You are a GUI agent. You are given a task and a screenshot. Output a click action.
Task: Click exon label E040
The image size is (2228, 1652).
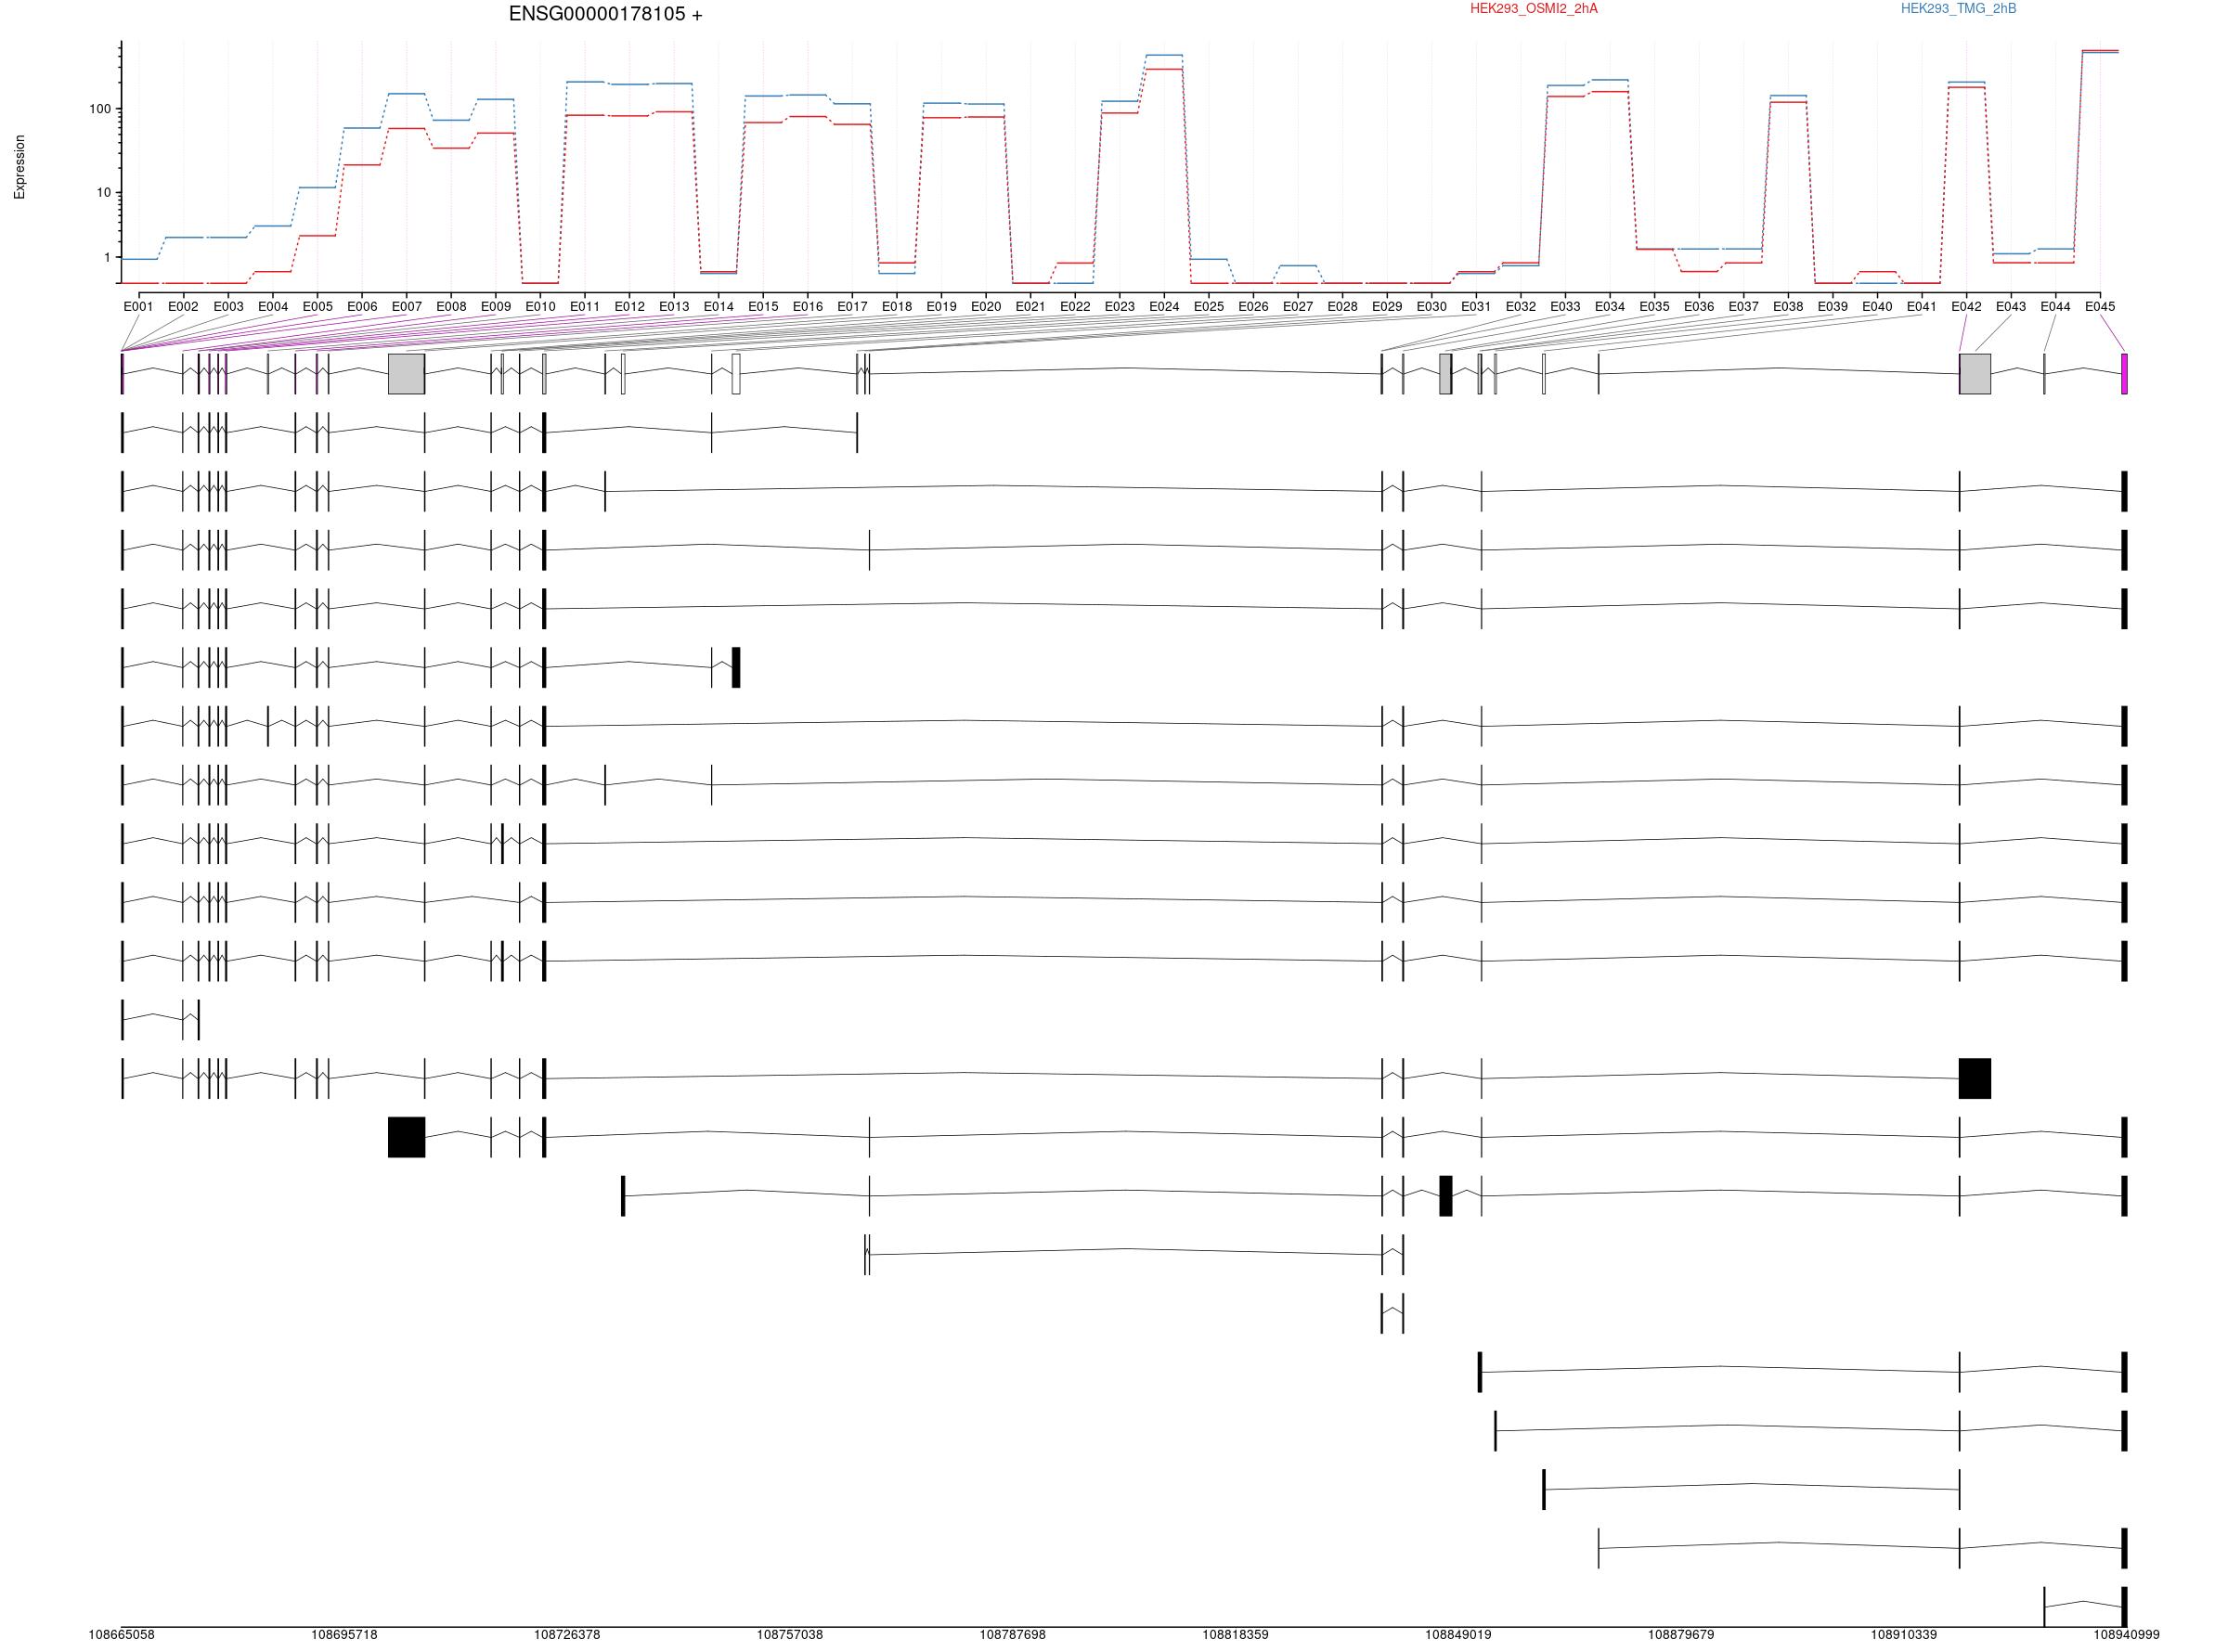tap(1877, 307)
